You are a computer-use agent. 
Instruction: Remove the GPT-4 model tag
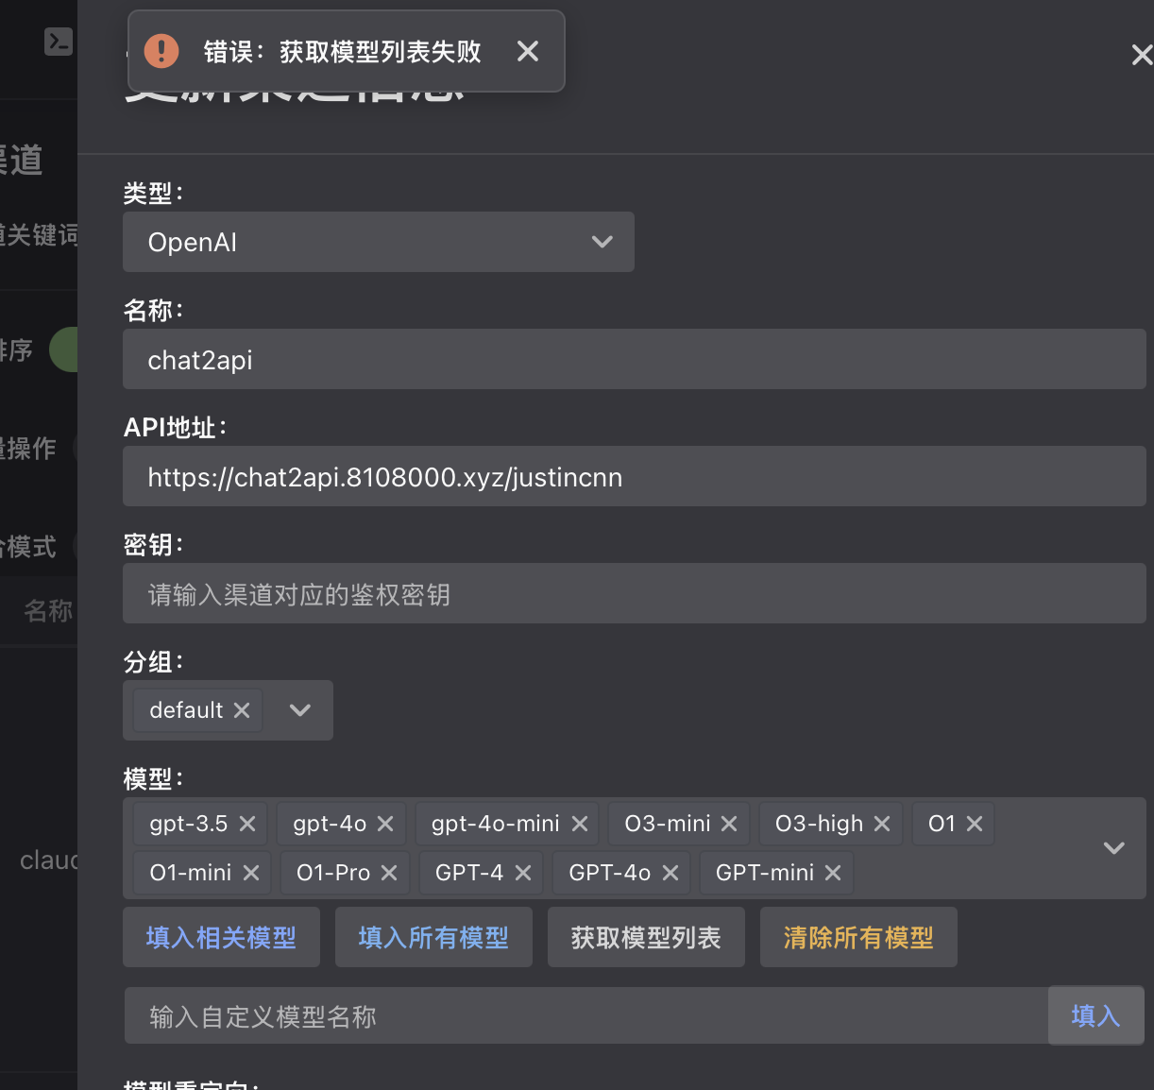click(523, 872)
